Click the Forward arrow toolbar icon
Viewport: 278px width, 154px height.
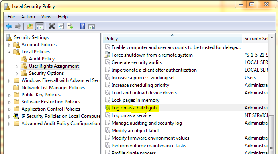[18, 27]
